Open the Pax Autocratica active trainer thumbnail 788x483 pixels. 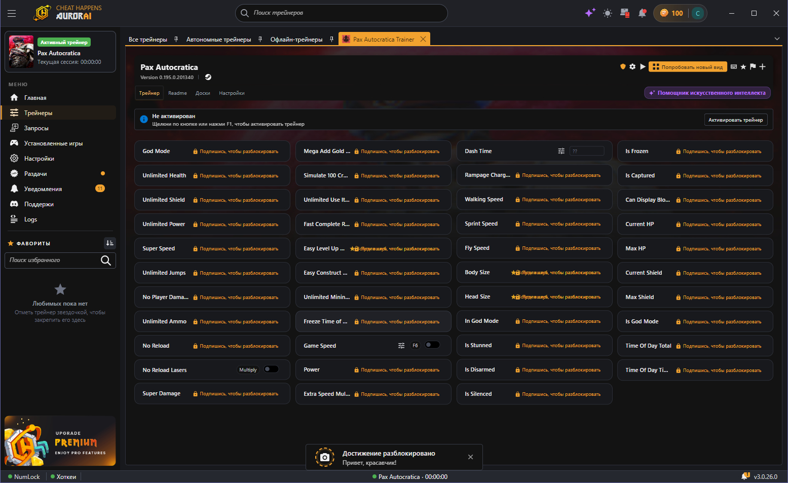click(x=21, y=52)
